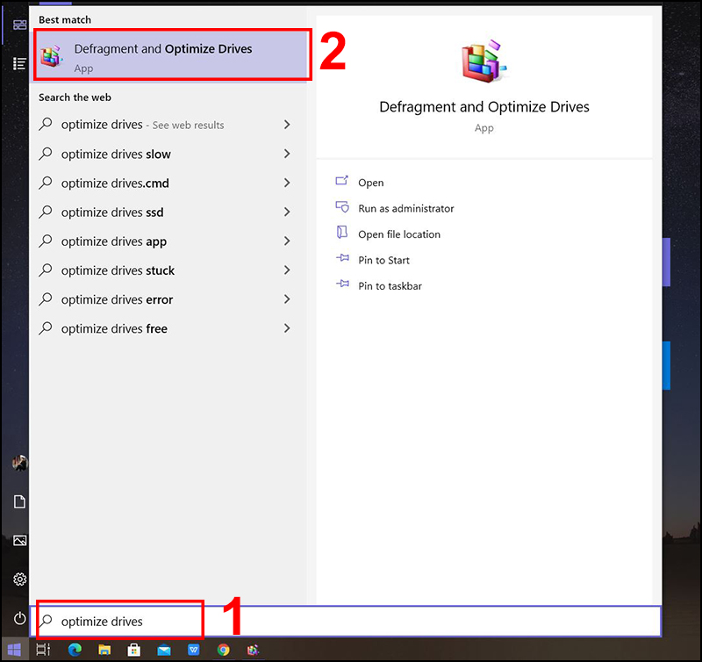Select Open file location
Image resolution: width=702 pixels, height=662 pixels.
(399, 234)
